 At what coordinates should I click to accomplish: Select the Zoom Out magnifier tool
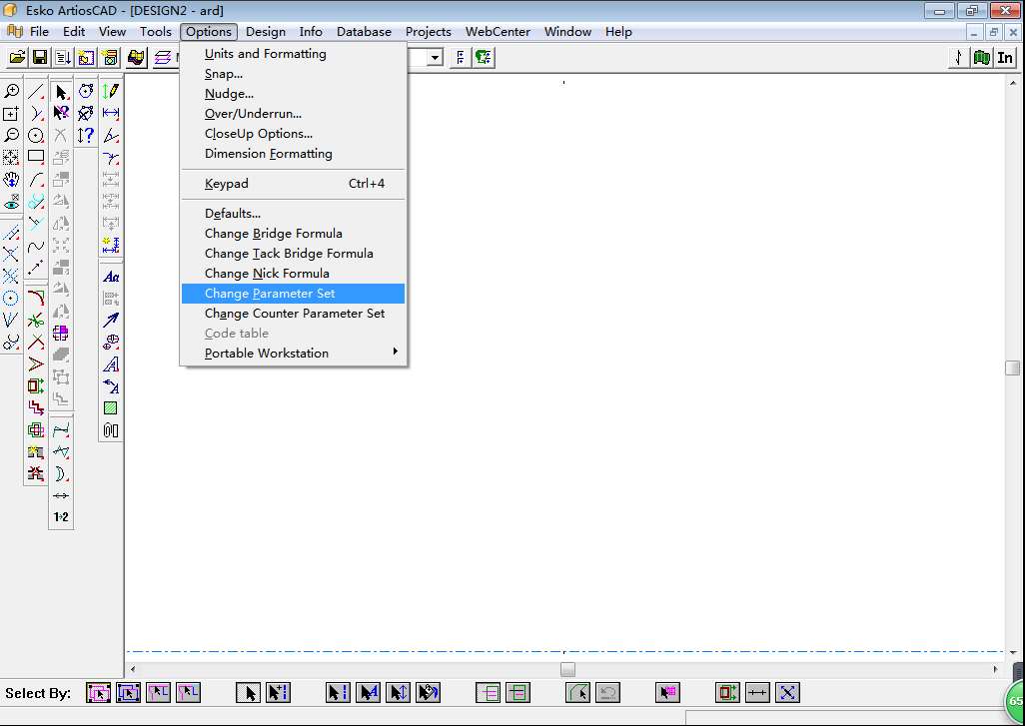click(x=11, y=135)
